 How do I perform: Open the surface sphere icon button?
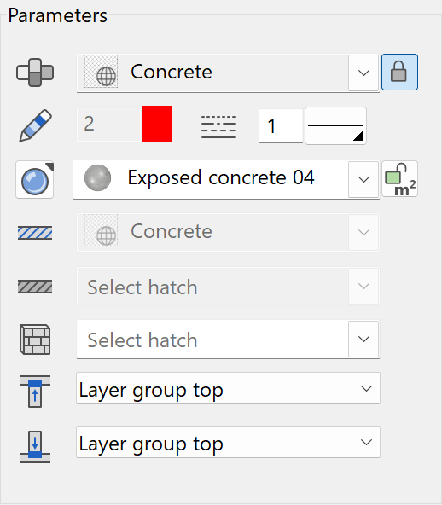35,180
